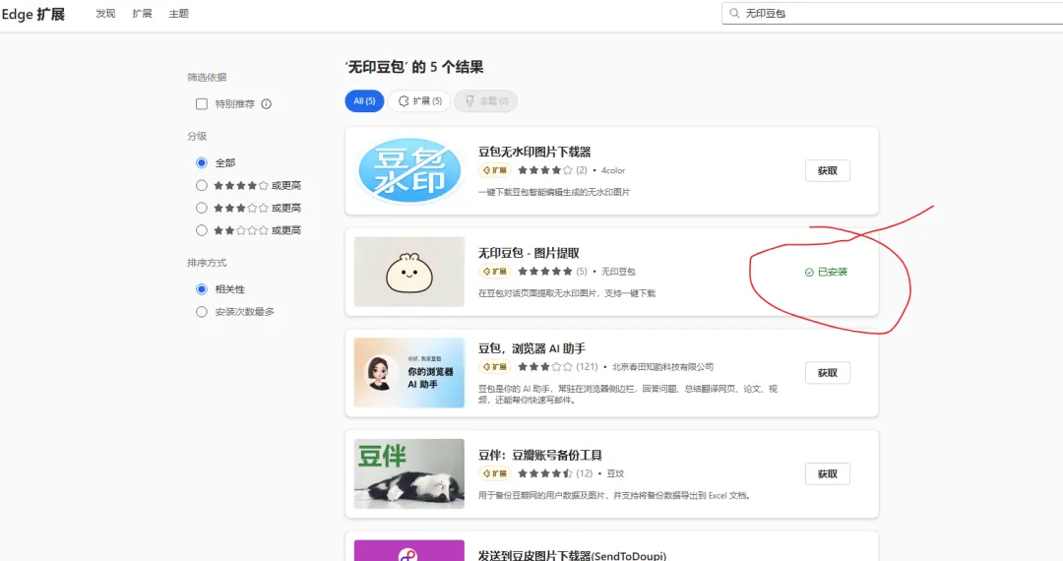
Task: Click the publisher name 北京春田知韵科技有限公司
Action: click(x=662, y=366)
